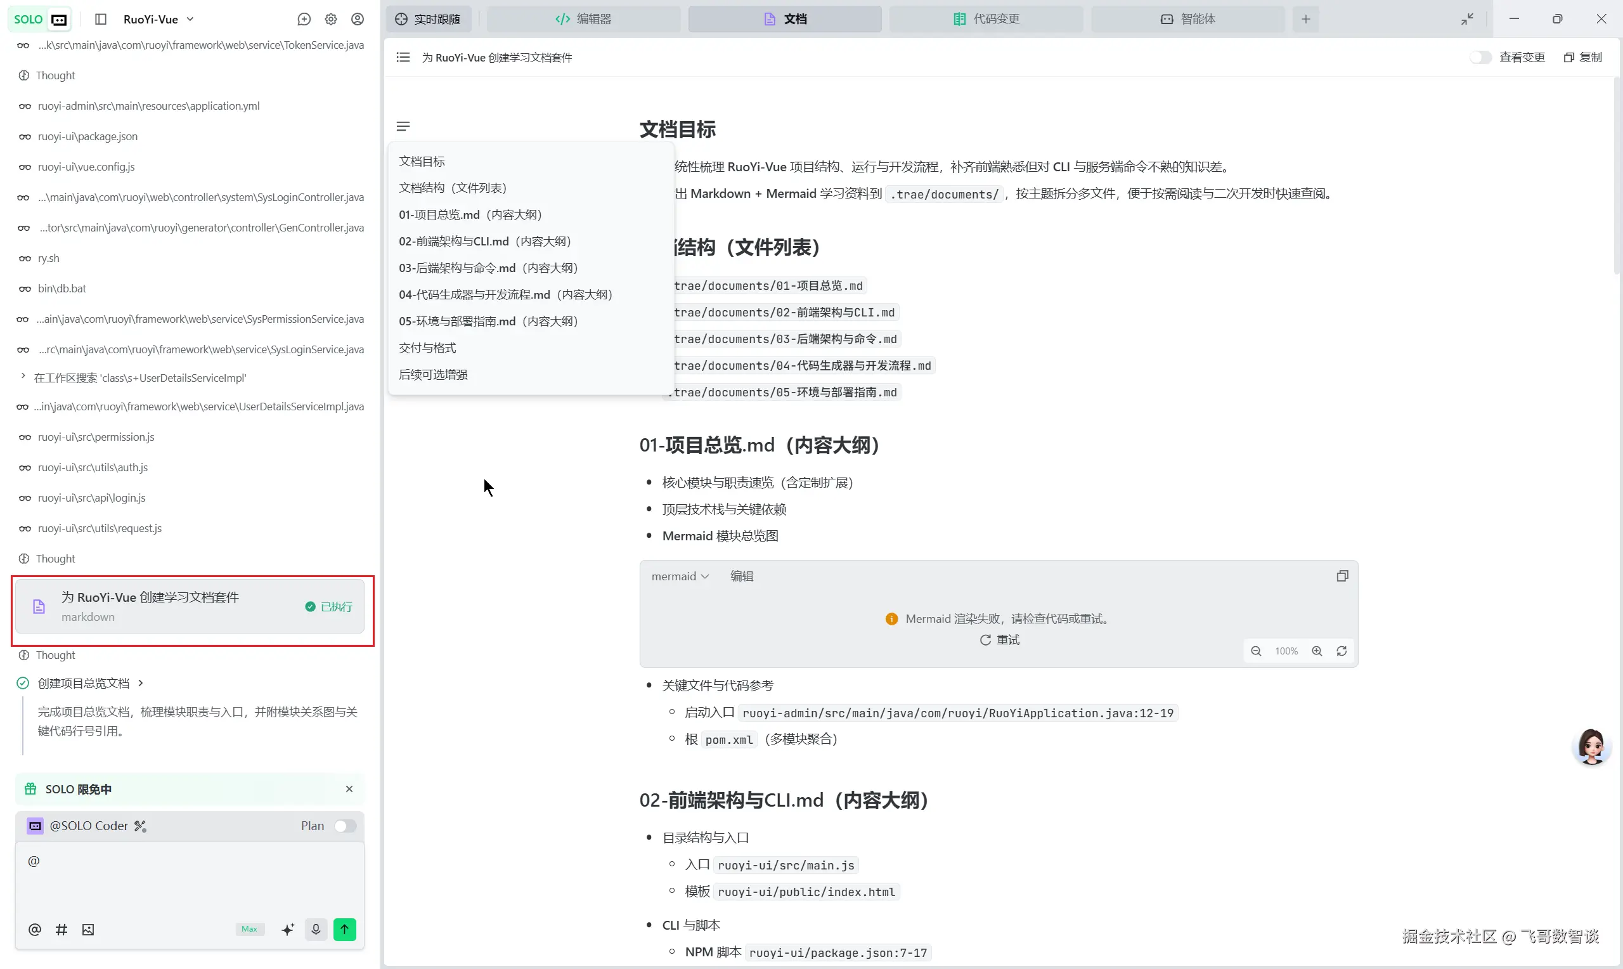Viewport: 1623px width, 969px height.
Task: Switch to the 代码变更 tab
Action: (986, 19)
